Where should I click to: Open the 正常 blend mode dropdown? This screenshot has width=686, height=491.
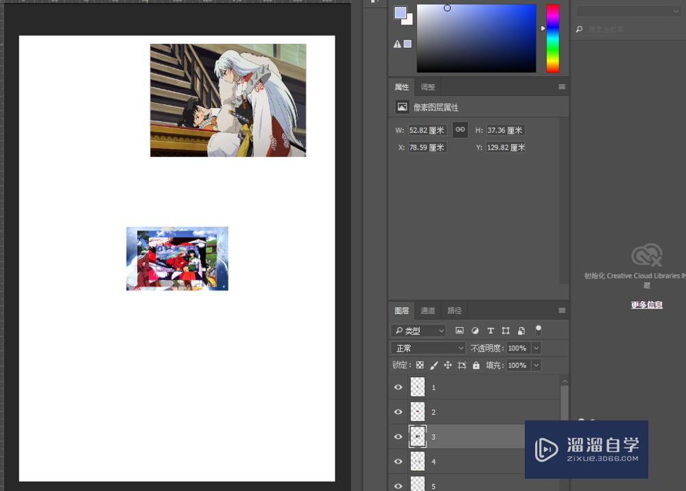click(428, 348)
